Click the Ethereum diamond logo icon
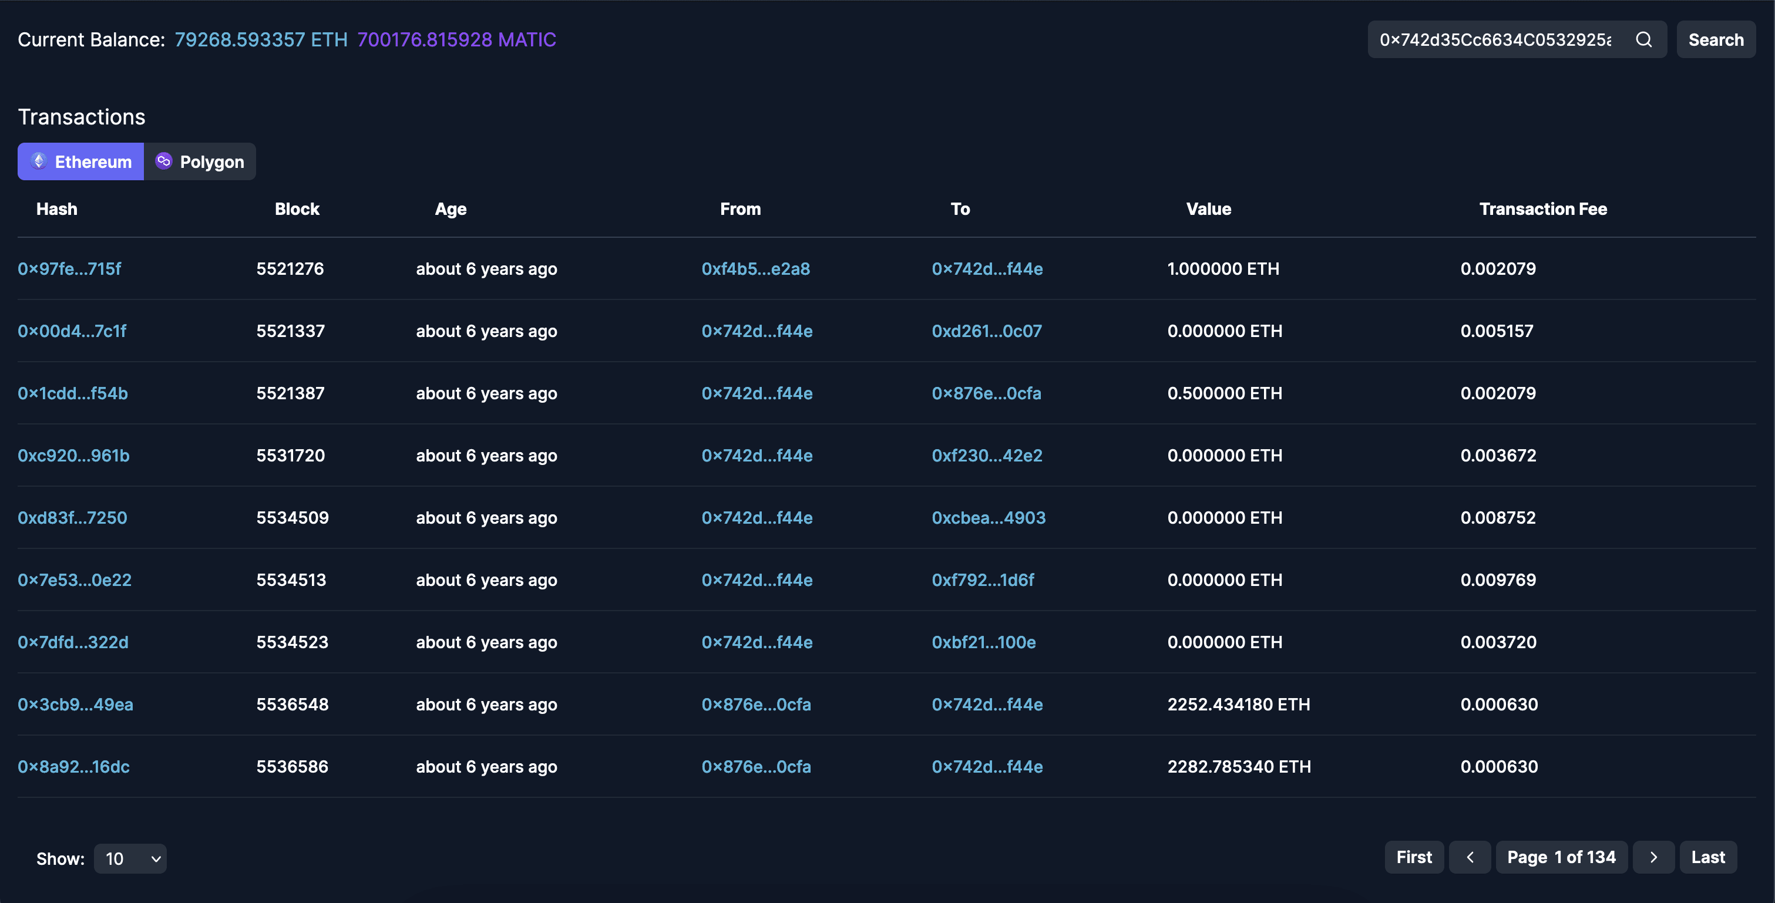This screenshot has height=903, width=1775. pyautogui.click(x=39, y=161)
